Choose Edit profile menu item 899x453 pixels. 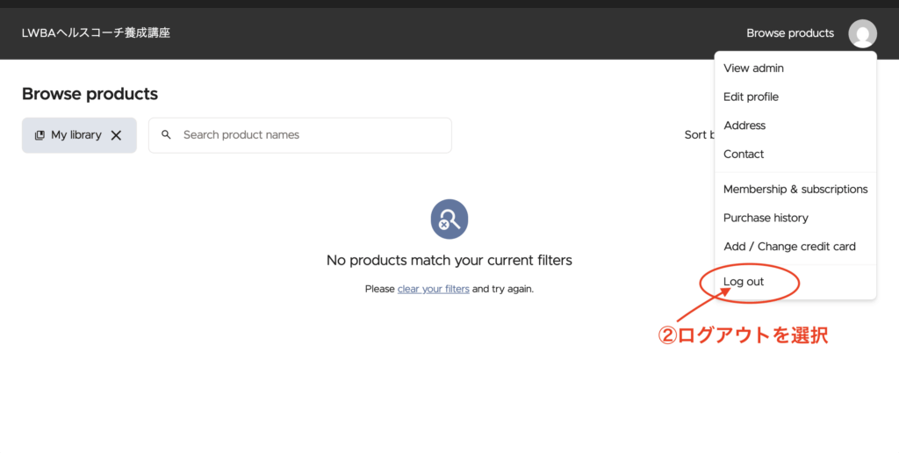click(751, 97)
